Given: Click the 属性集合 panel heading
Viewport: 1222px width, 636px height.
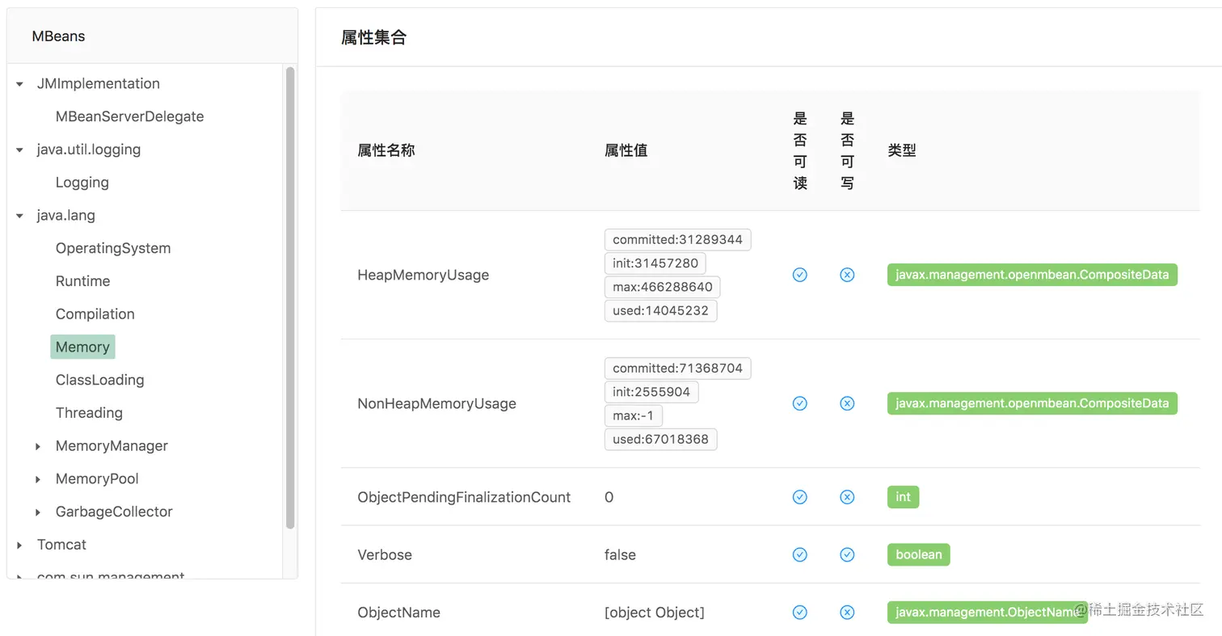Looking at the screenshot, I should pyautogui.click(x=373, y=37).
